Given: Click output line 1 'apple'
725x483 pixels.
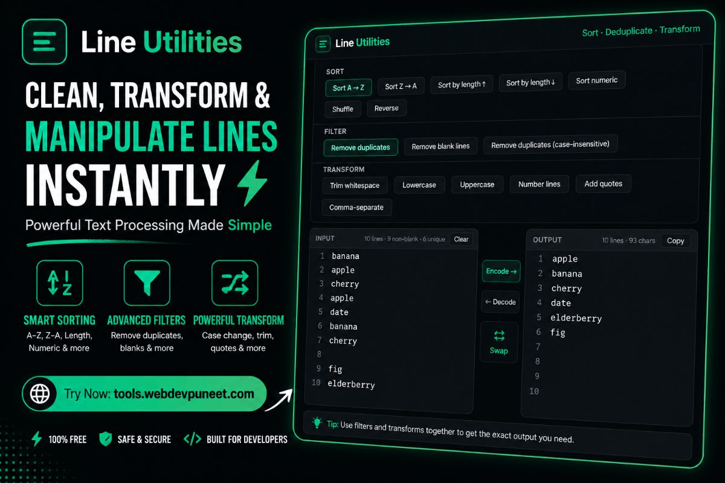Looking at the screenshot, I should 565,259.
